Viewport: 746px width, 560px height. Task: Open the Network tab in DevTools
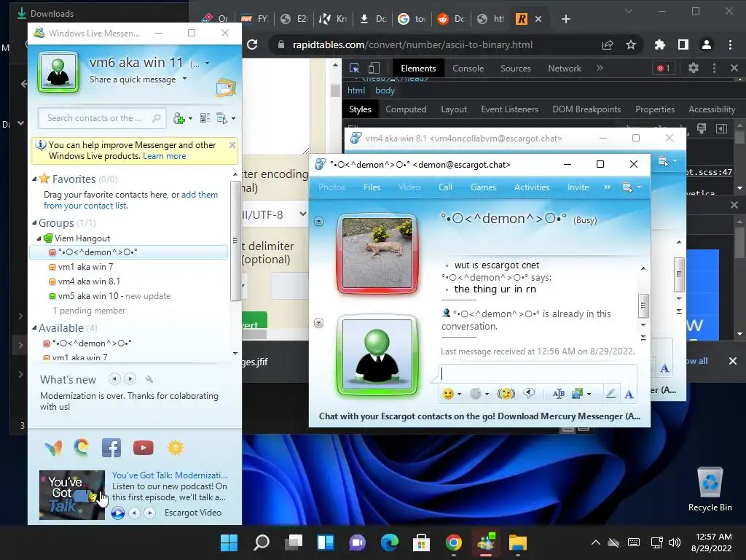565,68
